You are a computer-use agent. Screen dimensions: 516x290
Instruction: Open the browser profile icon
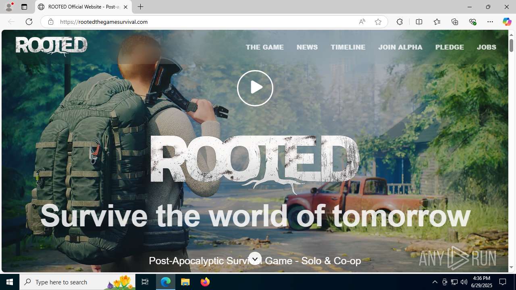tap(9, 7)
